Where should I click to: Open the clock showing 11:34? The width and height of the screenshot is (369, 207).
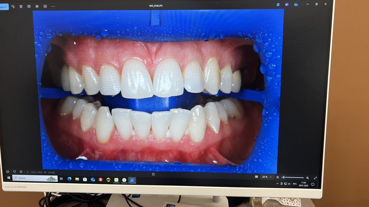(x=304, y=184)
